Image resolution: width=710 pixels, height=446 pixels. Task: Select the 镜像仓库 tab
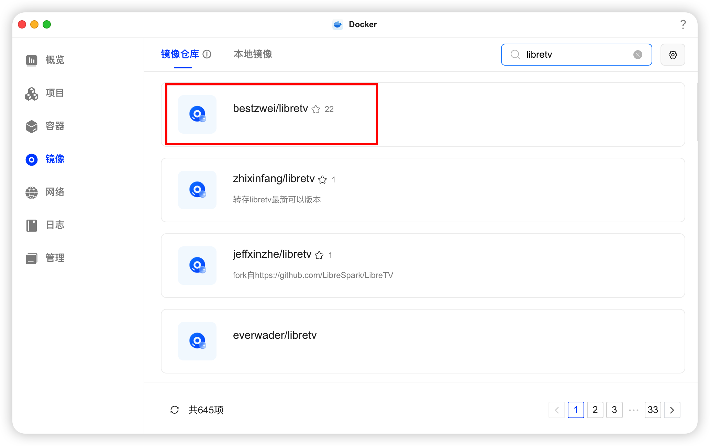tap(180, 54)
